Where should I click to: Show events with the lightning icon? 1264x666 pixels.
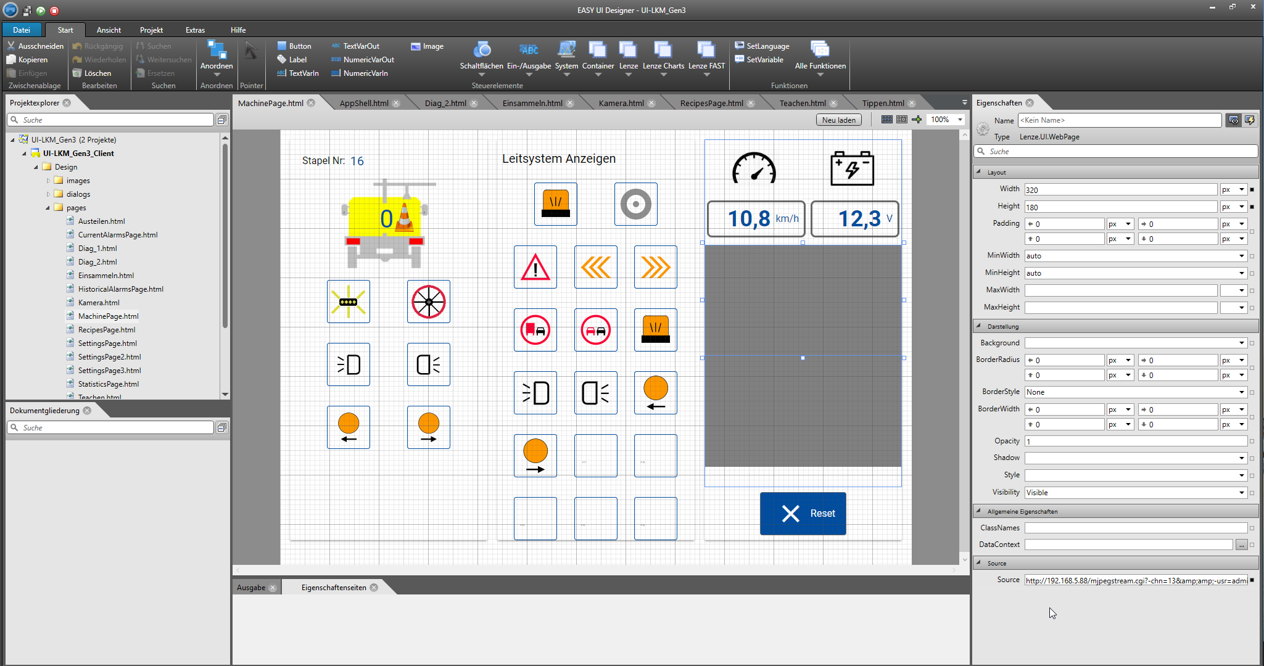[x=1250, y=120]
